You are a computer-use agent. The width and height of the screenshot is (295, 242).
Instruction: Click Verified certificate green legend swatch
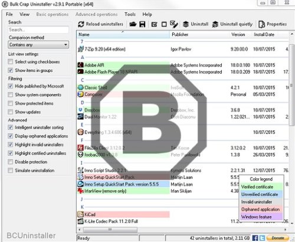pyautogui.click(x=261, y=187)
